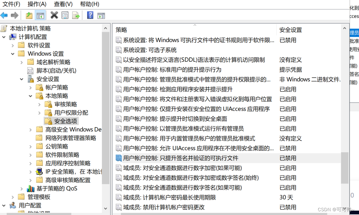Click the Back arrow toolbar icon
This screenshot has height=215, width=359.
tap(4, 15)
